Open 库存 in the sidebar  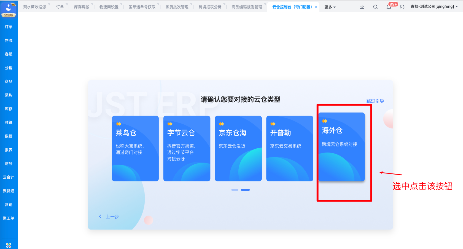[9, 109]
